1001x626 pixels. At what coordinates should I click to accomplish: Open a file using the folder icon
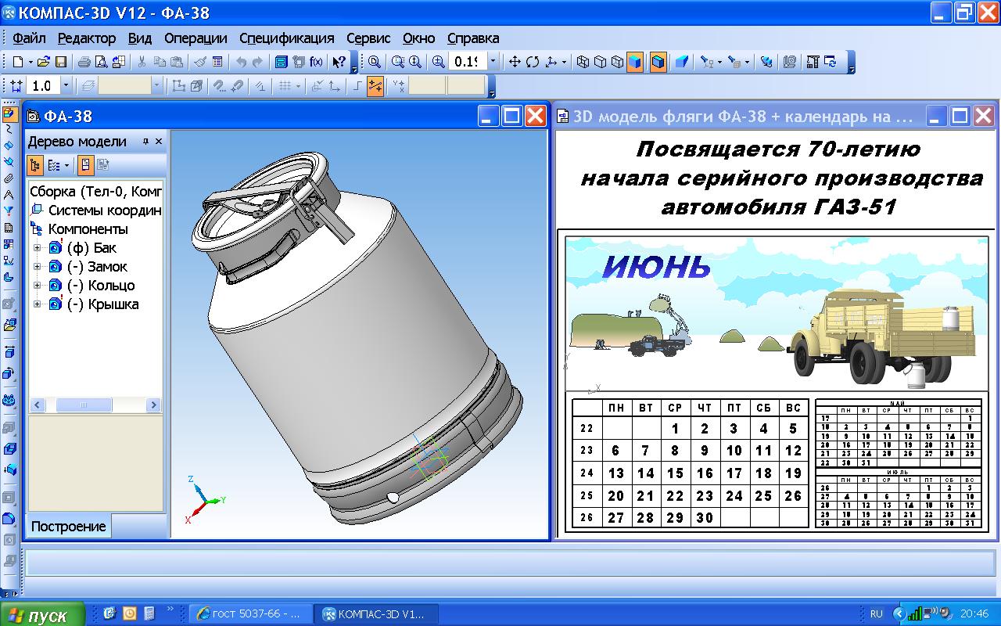pyautogui.click(x=44, y=62)
